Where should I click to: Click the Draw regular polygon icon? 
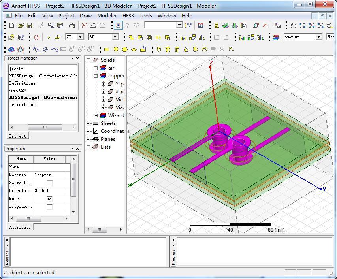(125, 49)
